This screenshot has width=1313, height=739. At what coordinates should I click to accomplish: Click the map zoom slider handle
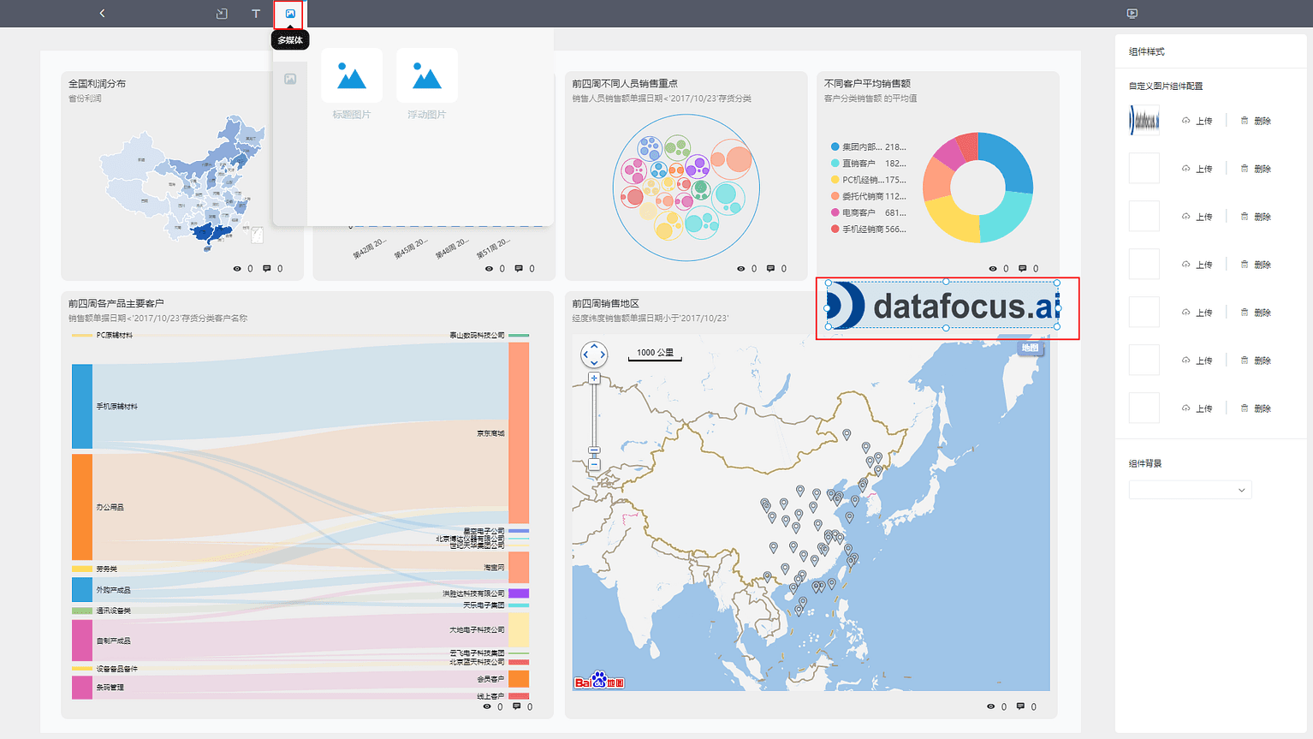594,450
